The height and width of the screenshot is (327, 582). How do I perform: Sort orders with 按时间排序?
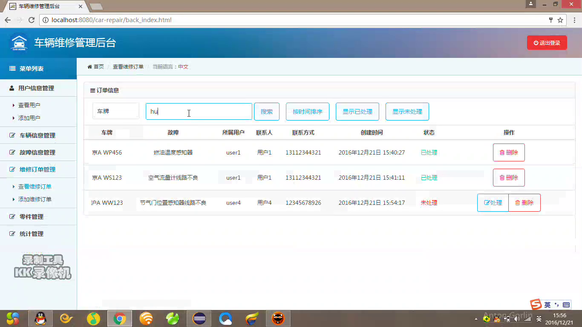coord(308,112)
